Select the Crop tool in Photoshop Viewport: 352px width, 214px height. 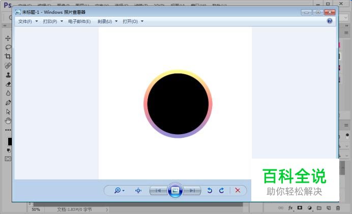coord(8,56)
